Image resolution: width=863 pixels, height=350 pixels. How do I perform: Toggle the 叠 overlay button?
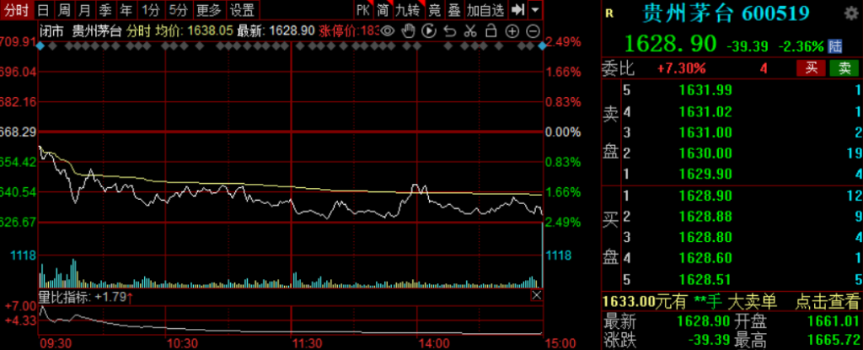click(x=454, y=10)
